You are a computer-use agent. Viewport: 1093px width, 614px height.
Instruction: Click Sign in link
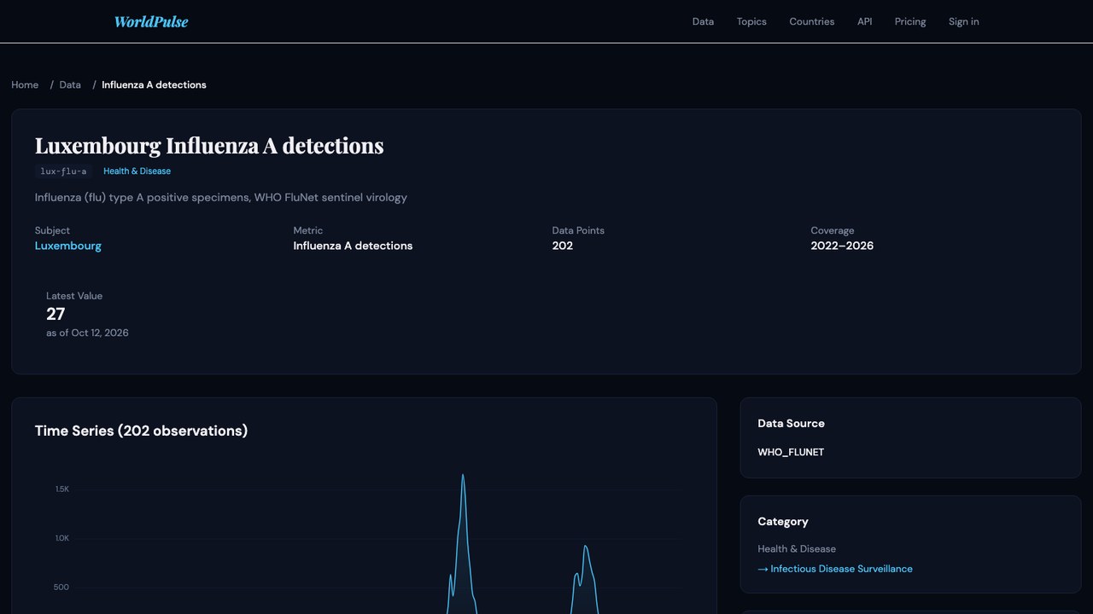click(964, 21)
